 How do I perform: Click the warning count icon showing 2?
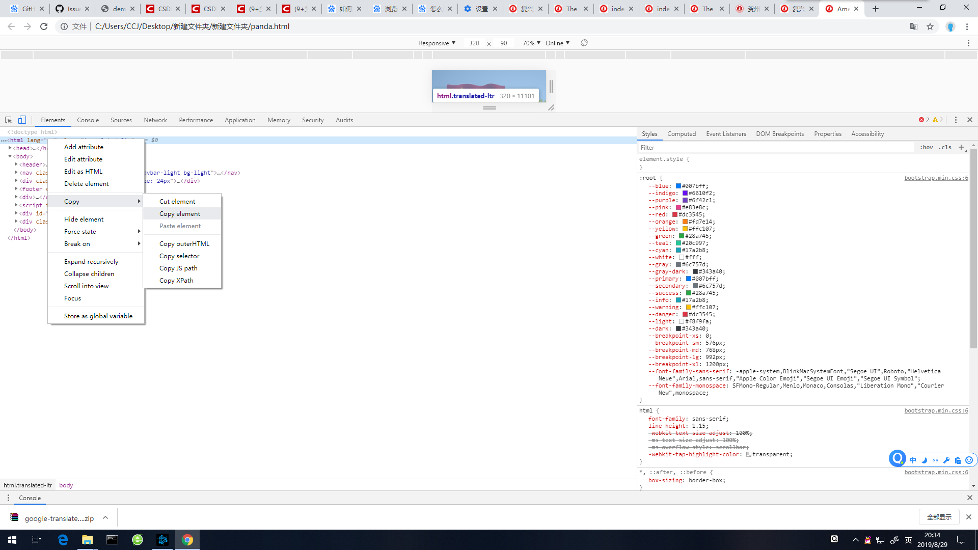coord(936,120)
